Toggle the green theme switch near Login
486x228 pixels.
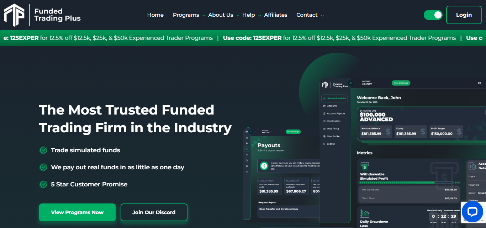[x=433, y=15]
